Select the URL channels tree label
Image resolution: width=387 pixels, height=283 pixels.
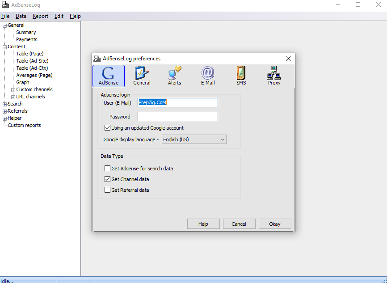click(30, 97)
